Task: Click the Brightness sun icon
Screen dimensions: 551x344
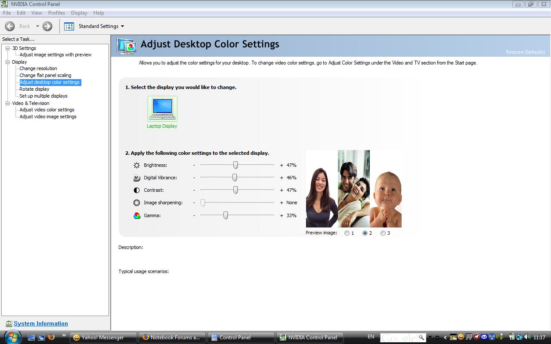Action: tap(136, 165)
